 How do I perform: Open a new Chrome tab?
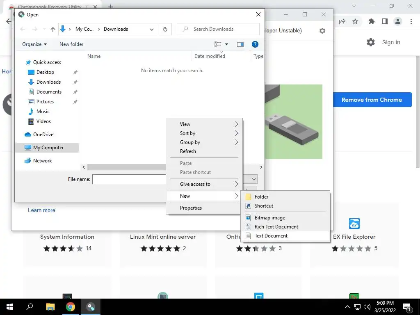111,7
